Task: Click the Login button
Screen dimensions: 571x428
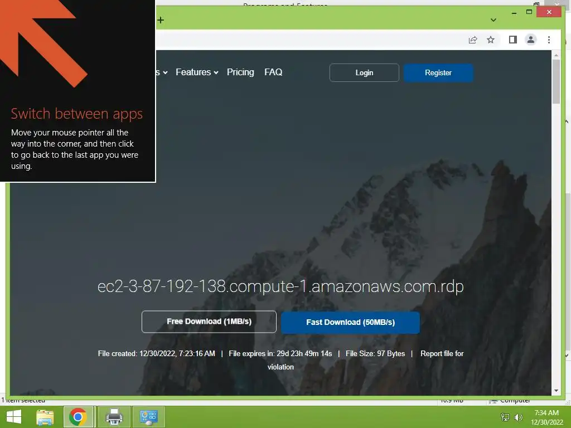Action: pos(364,73)
